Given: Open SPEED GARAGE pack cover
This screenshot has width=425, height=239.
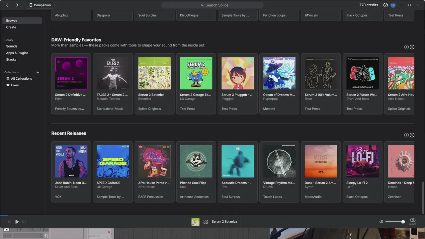Looking at the screenshot, I should (113, 161).
